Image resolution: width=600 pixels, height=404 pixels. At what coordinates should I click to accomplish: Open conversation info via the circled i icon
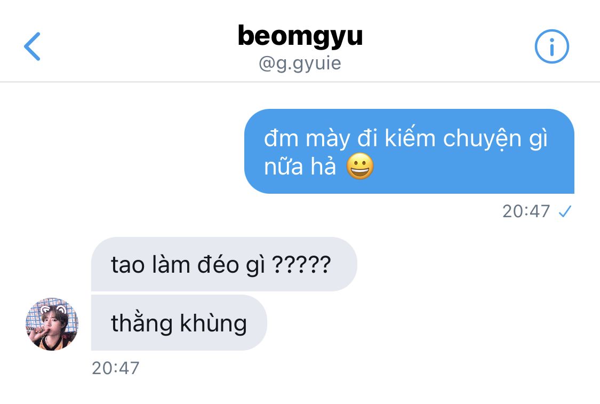[x=551, y=46]
